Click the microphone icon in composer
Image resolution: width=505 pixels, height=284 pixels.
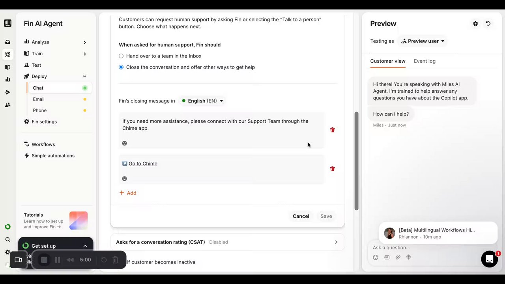[x=409, y=257]
